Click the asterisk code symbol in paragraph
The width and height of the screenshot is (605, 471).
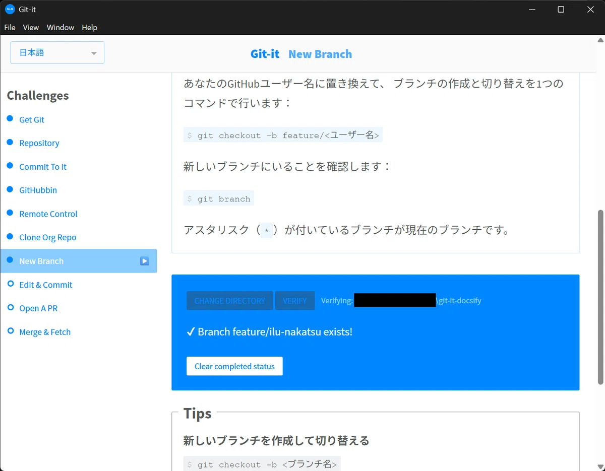coord(267,231)
